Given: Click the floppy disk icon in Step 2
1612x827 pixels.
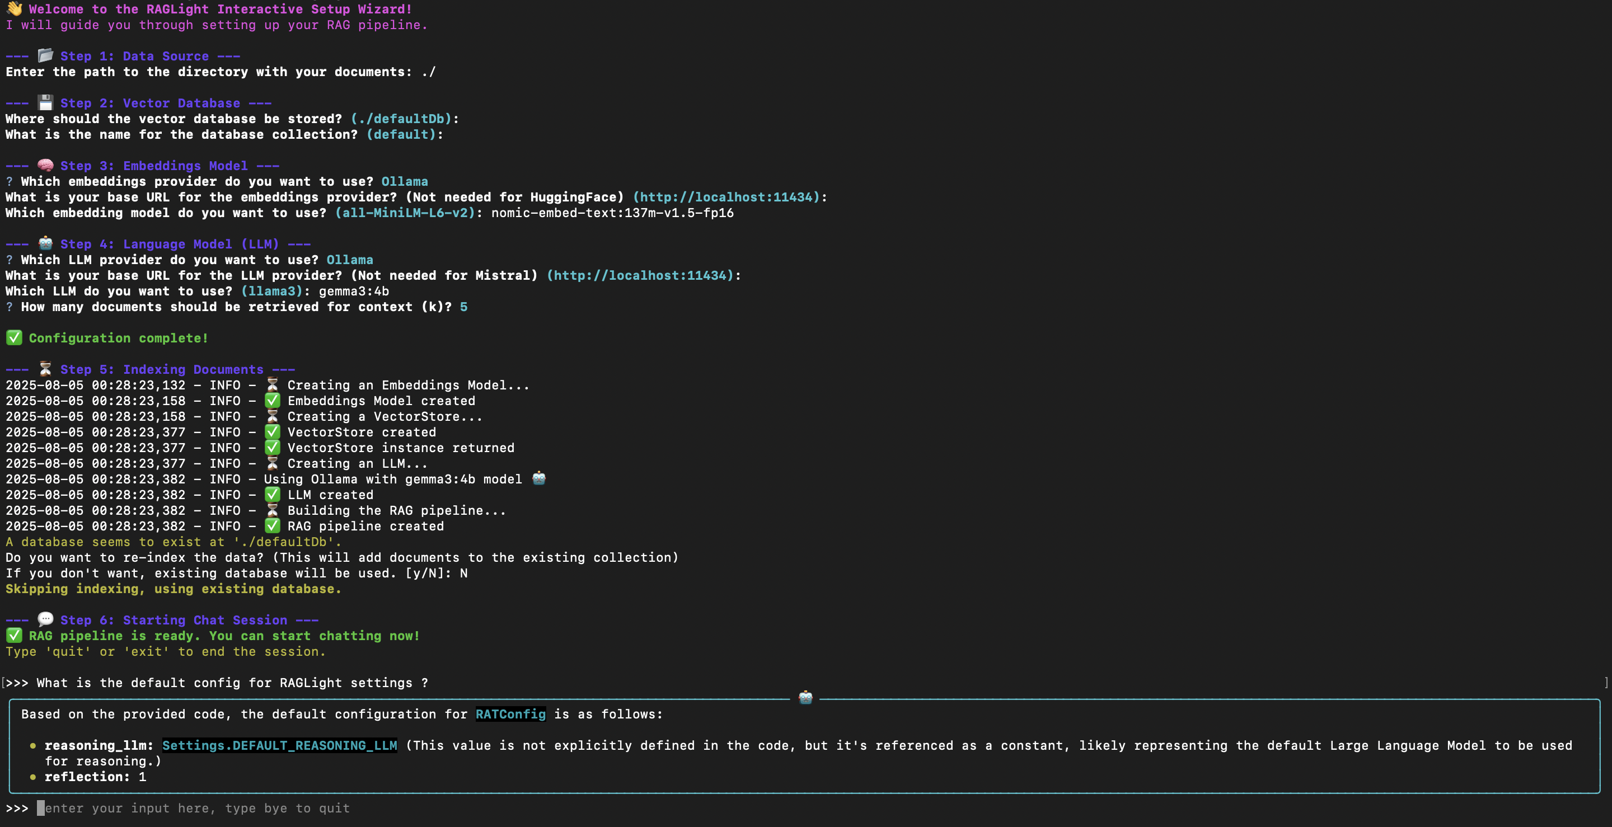Looking at the screenshot, I should click(45, 102).
